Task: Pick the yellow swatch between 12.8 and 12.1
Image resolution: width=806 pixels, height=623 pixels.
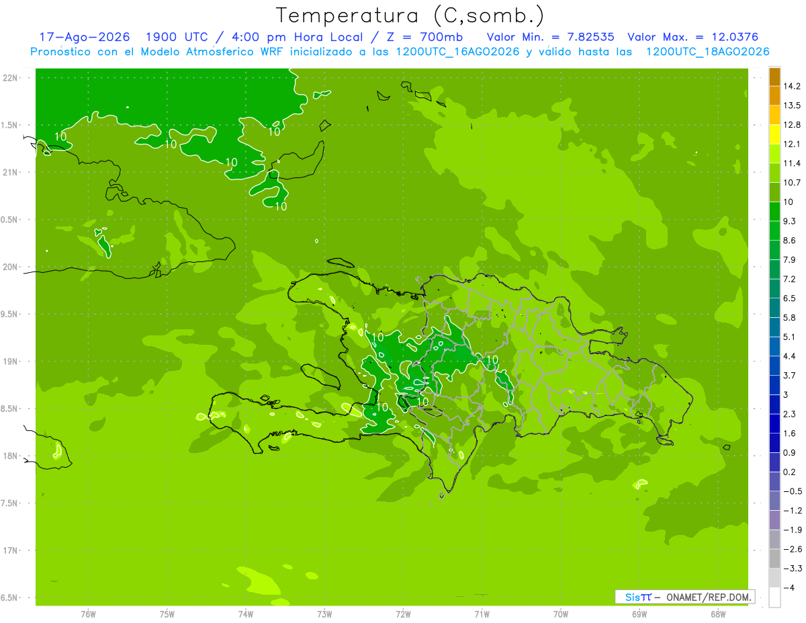Action: coord(774,134)
